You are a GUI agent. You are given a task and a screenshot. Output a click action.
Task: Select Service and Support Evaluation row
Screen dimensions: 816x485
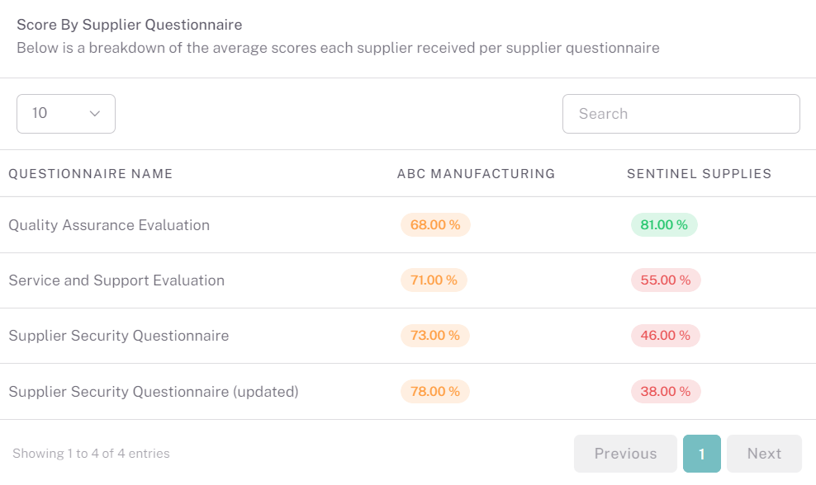(x=408, y=280)
